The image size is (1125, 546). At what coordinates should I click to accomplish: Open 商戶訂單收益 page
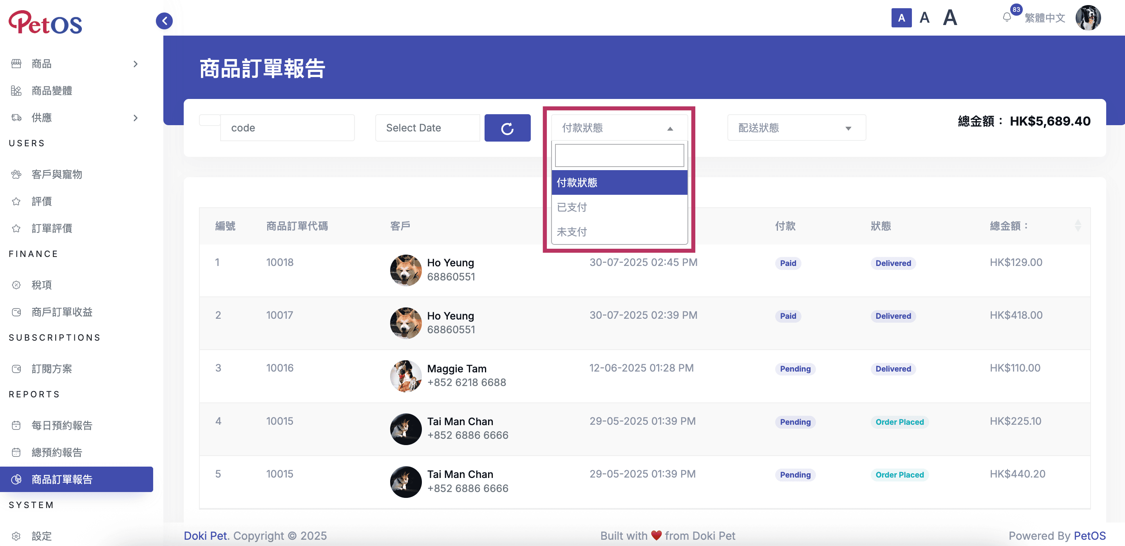click(61, 312)
